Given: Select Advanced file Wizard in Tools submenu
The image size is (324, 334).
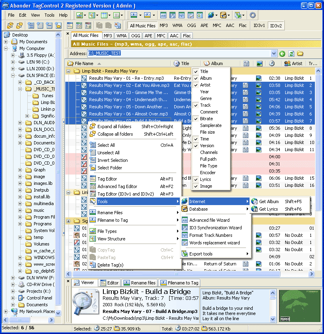Looking at the screenshot, I should 209,220.
